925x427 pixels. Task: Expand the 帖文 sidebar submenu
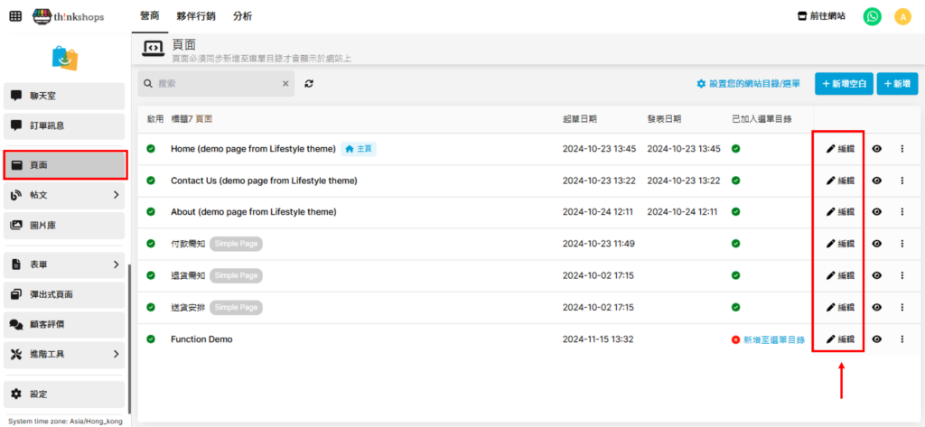(x=116, y=195)
